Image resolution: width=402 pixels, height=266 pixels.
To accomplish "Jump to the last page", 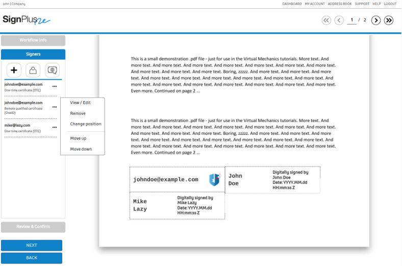I will point(389,20).
